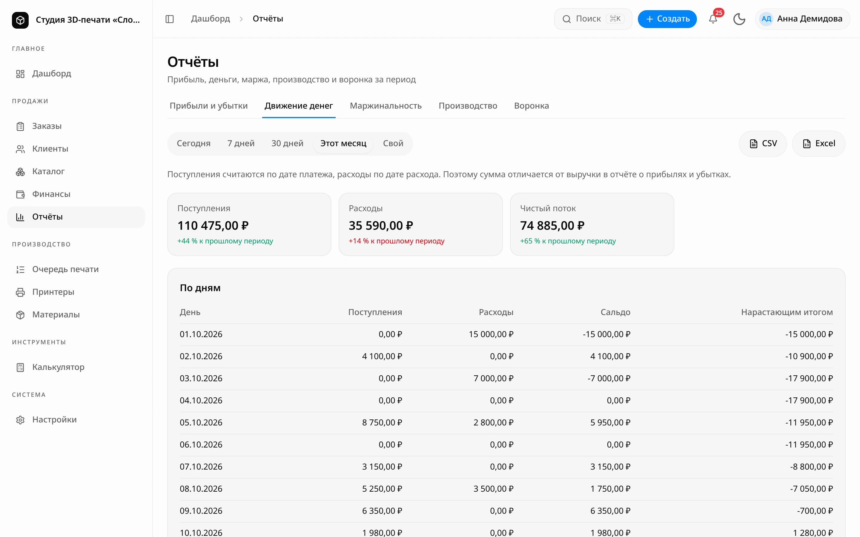The image size is (860, 537).
Task: Click the value 6 350,00 ₽ in Поступления
Action: point(382,511)
